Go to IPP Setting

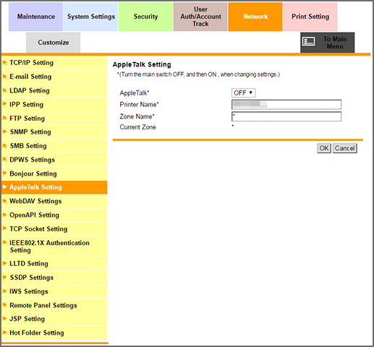[54, 105]
